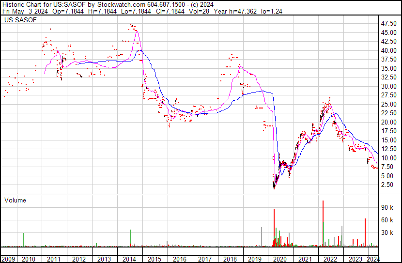The image size is (402, 263).
Task: Click the 20.00 price axis label
Action: point(388,122)
